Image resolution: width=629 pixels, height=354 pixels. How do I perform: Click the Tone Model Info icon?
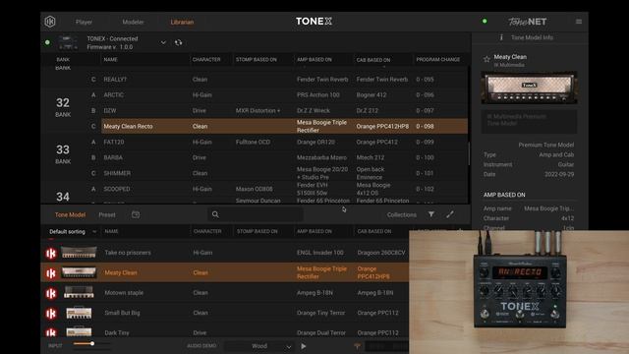click(501, 37)
